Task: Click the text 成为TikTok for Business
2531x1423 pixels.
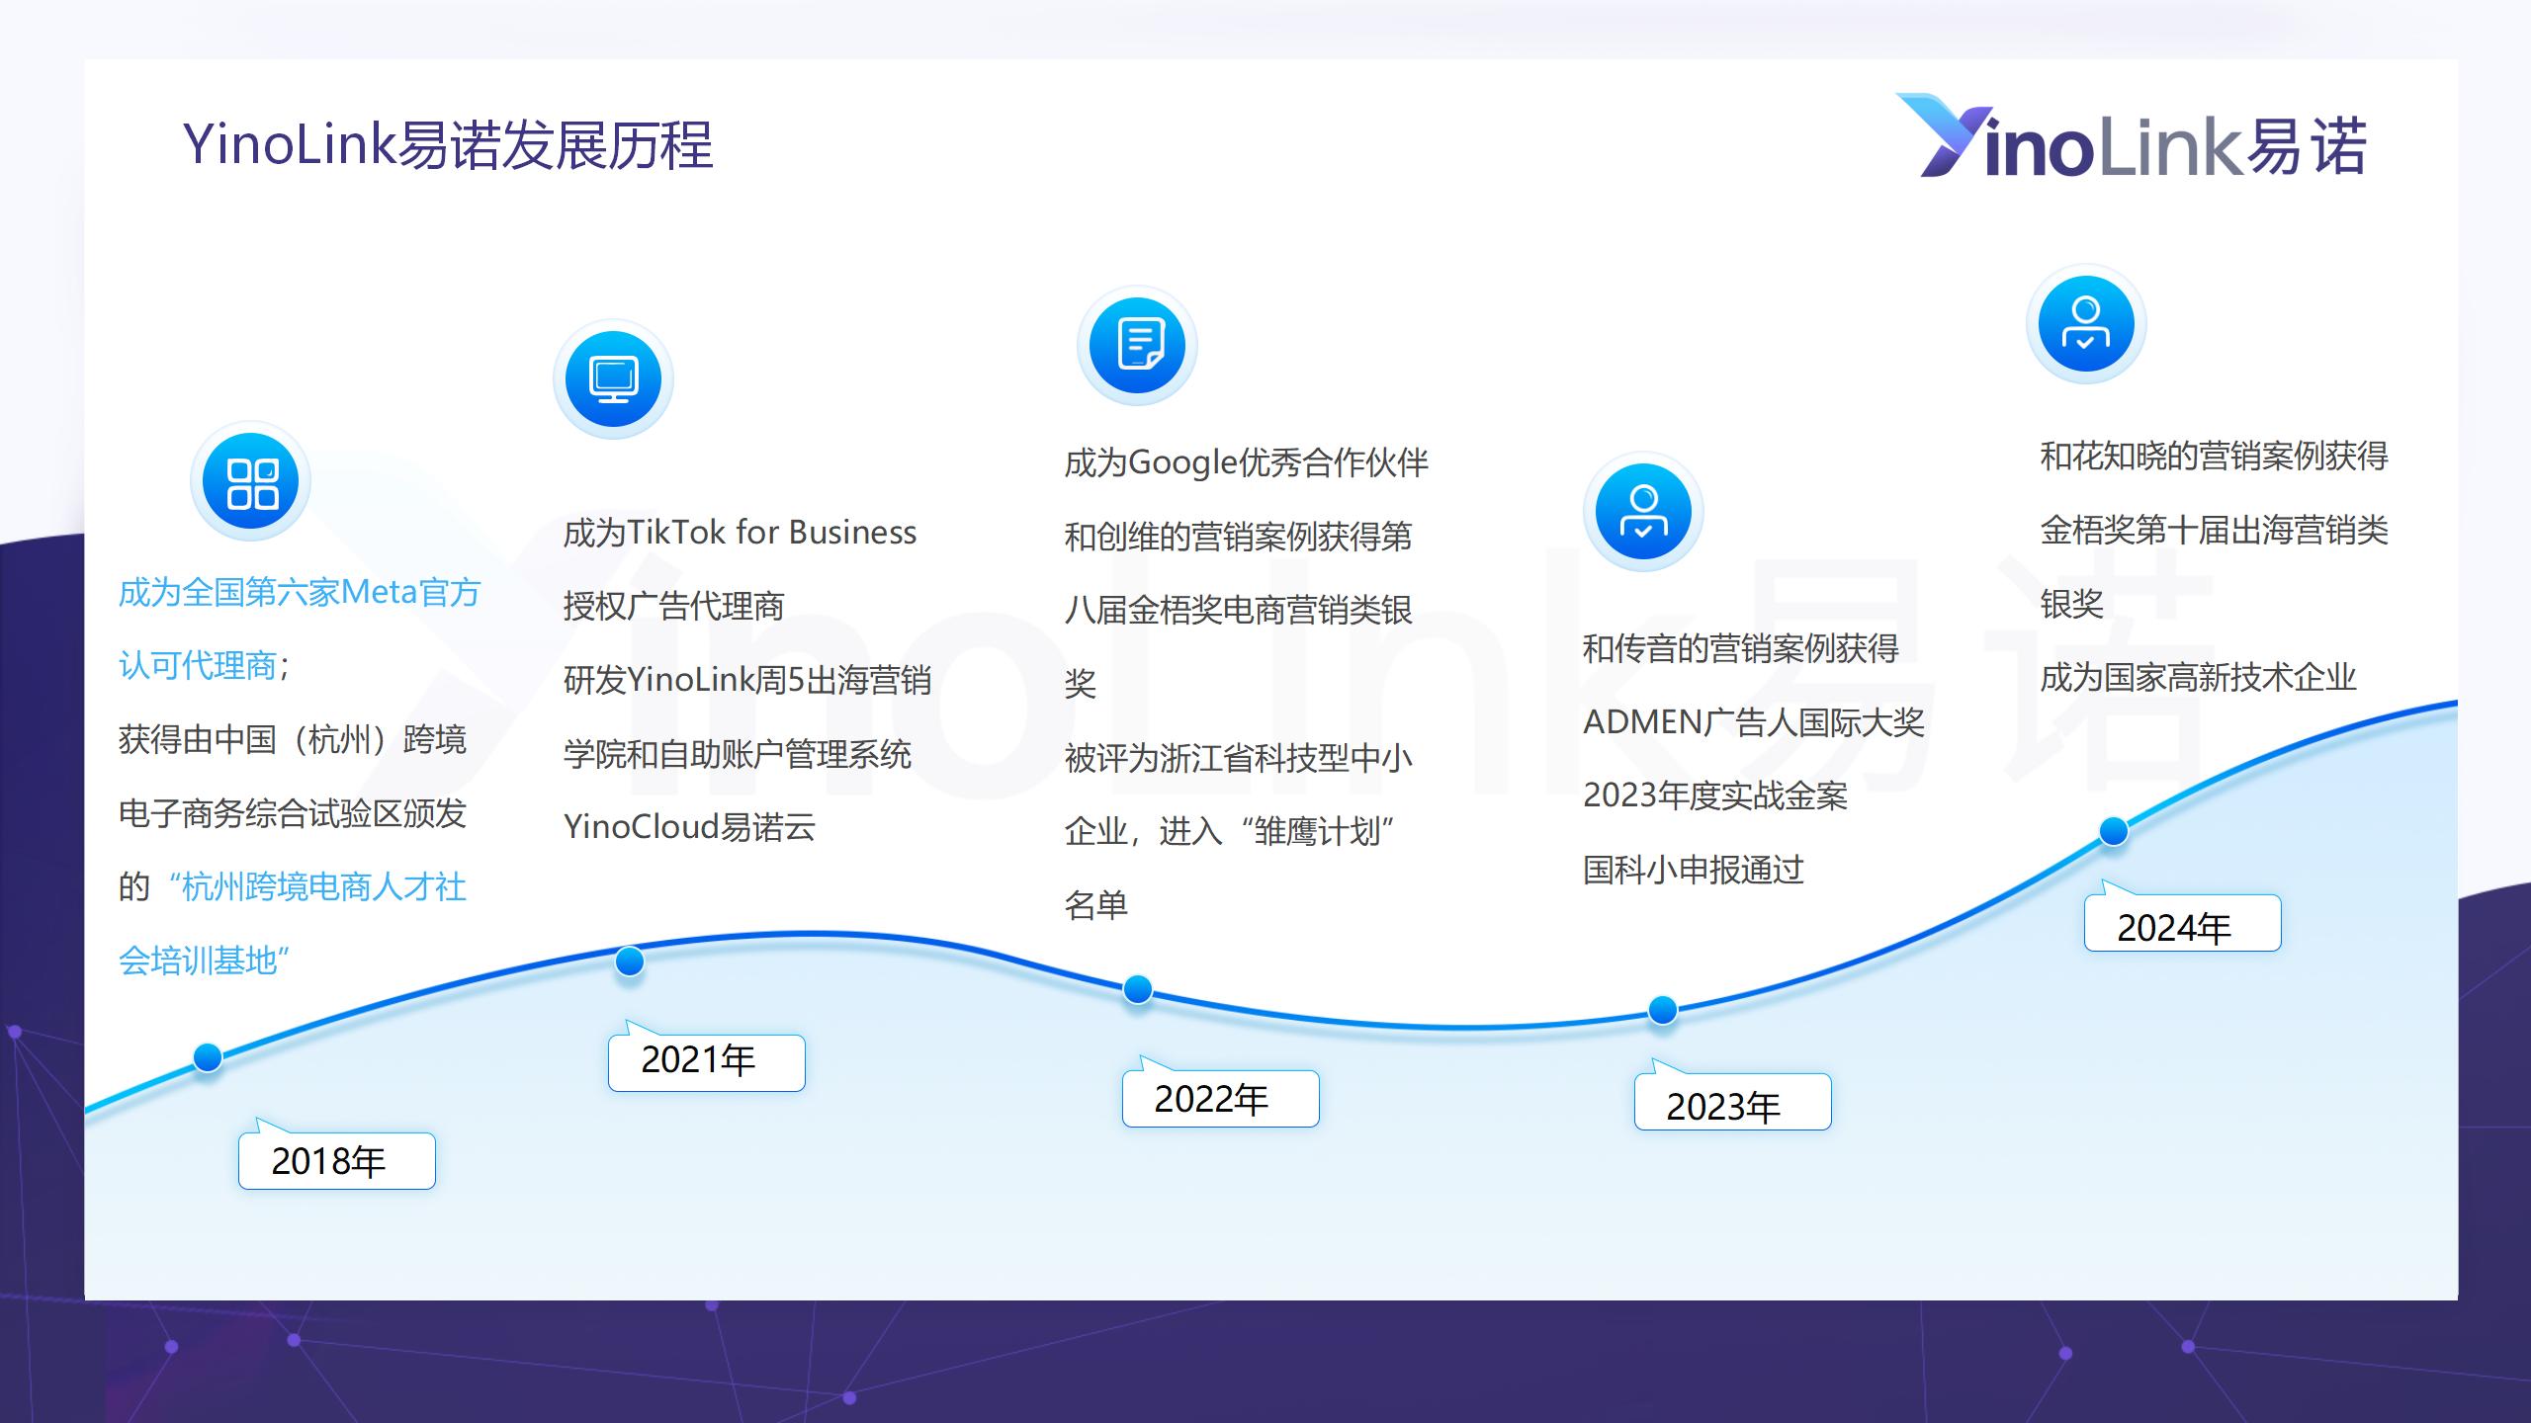Action: tap(740, 533)
